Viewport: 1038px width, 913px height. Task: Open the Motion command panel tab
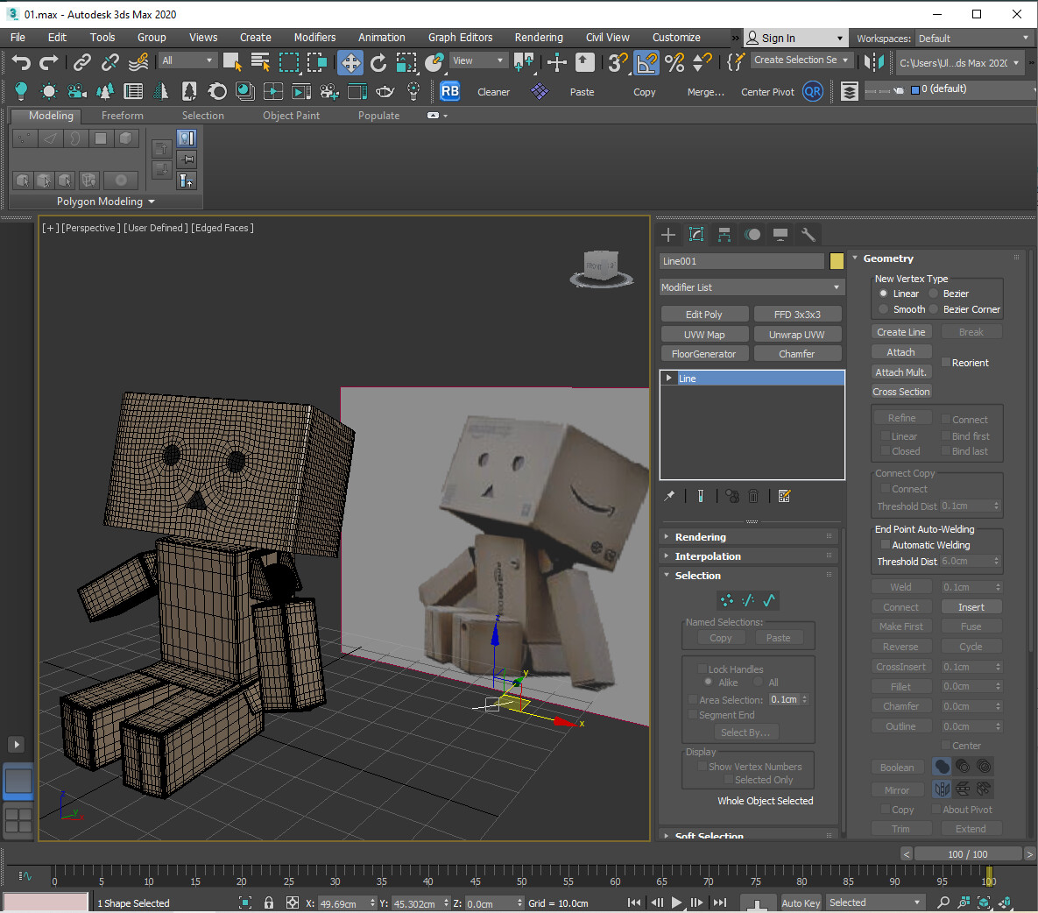[752, 234]
